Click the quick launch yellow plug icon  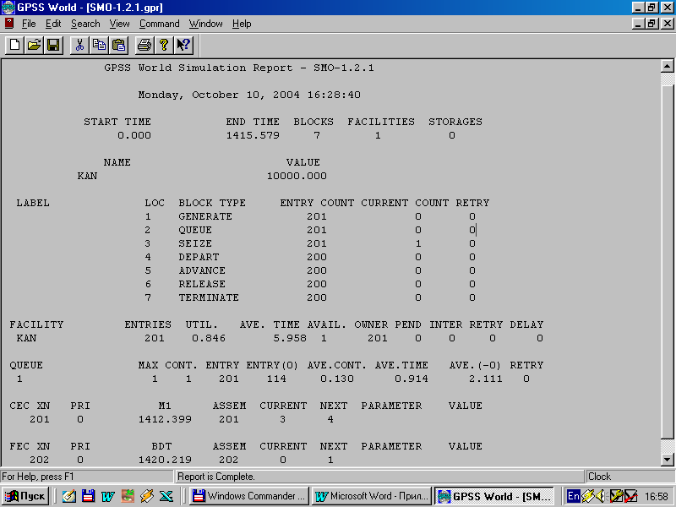tap(146, 496)
